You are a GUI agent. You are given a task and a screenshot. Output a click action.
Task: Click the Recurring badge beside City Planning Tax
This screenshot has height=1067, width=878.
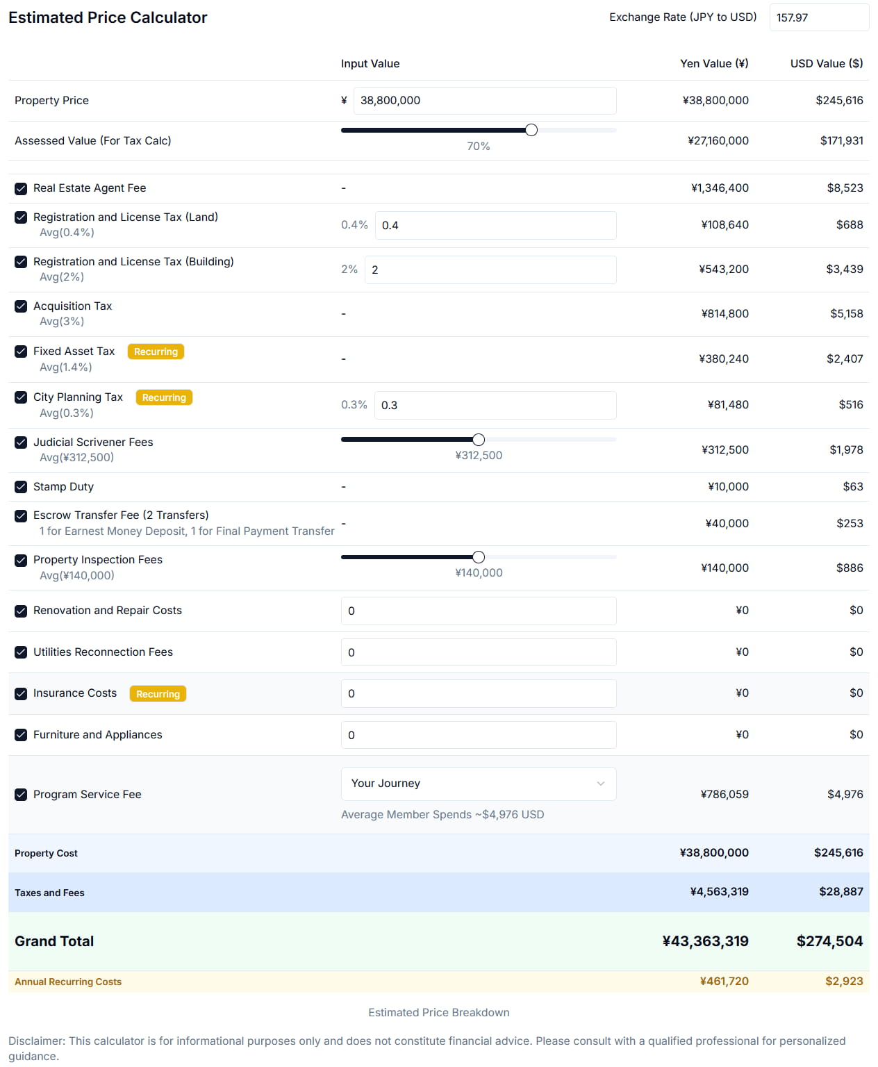164,397
